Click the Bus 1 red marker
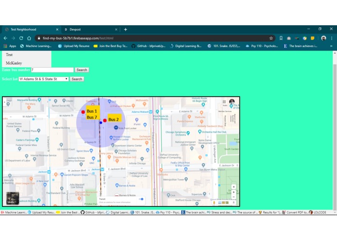337x240 pixels. point(83,112)
